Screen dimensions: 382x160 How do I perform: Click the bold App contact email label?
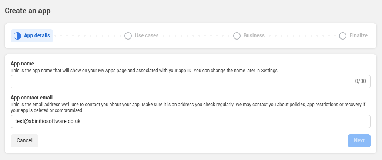(x=34, y=98)
